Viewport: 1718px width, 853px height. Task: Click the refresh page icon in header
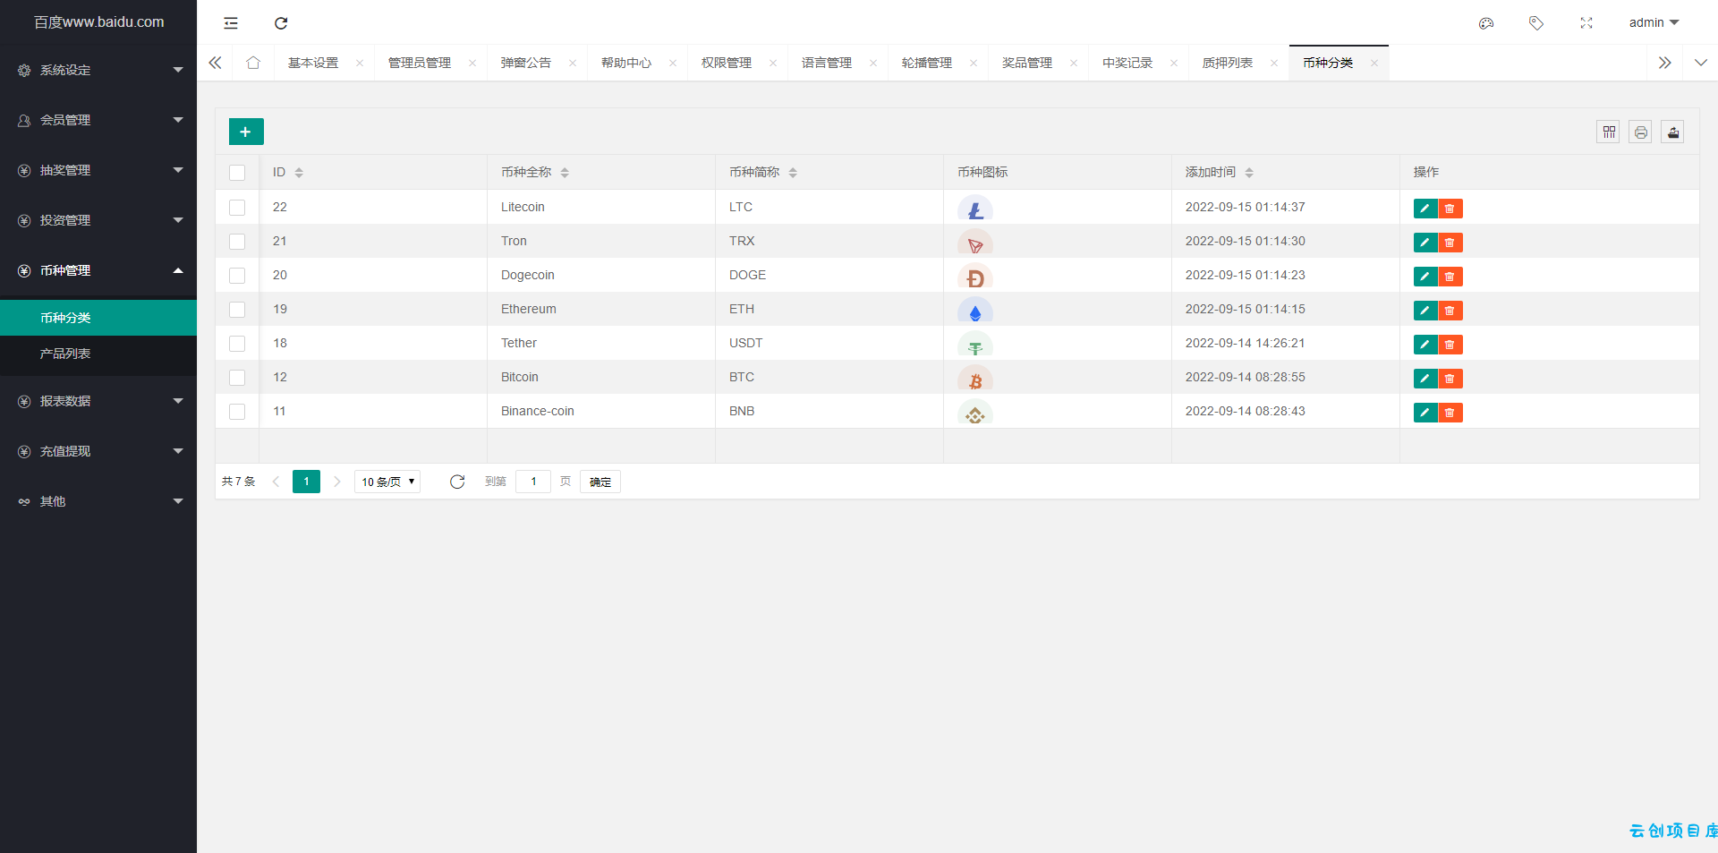281,23
